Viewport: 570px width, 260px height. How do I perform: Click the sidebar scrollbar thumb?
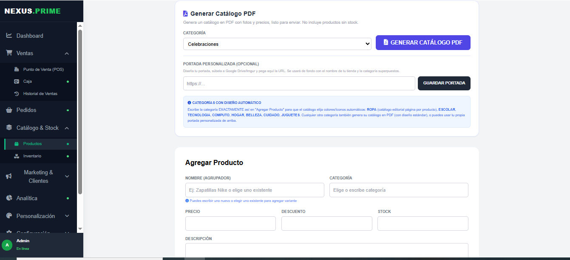80,112
